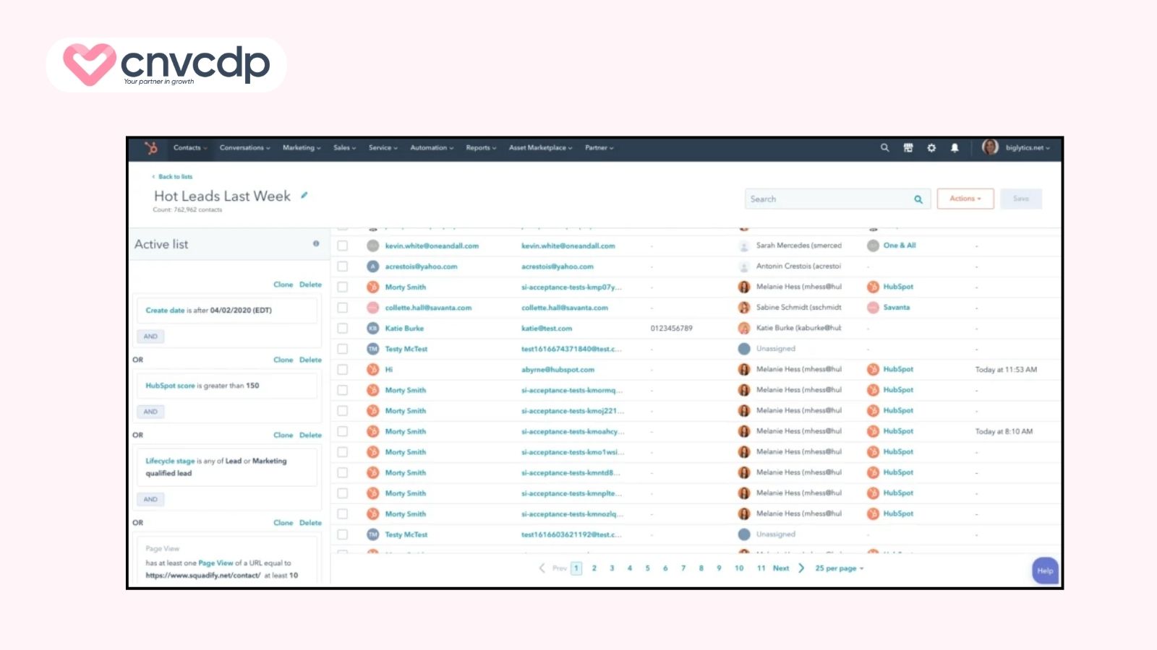Click avatar icon of Katie Burke contact
The width and height of the screenshot is (1157, 650).
coord(373,328)
